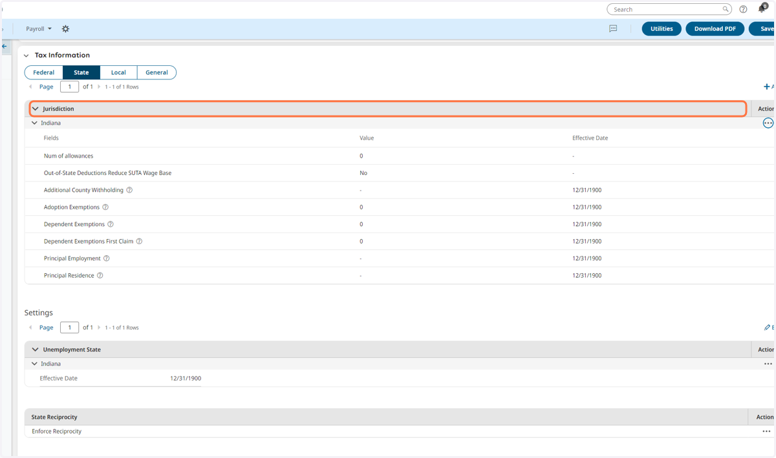Image resolution: width=776 pixels, height=458 pixels.
Task: Collapse the Indiana jurisdiction row
Action: [35, 123]
